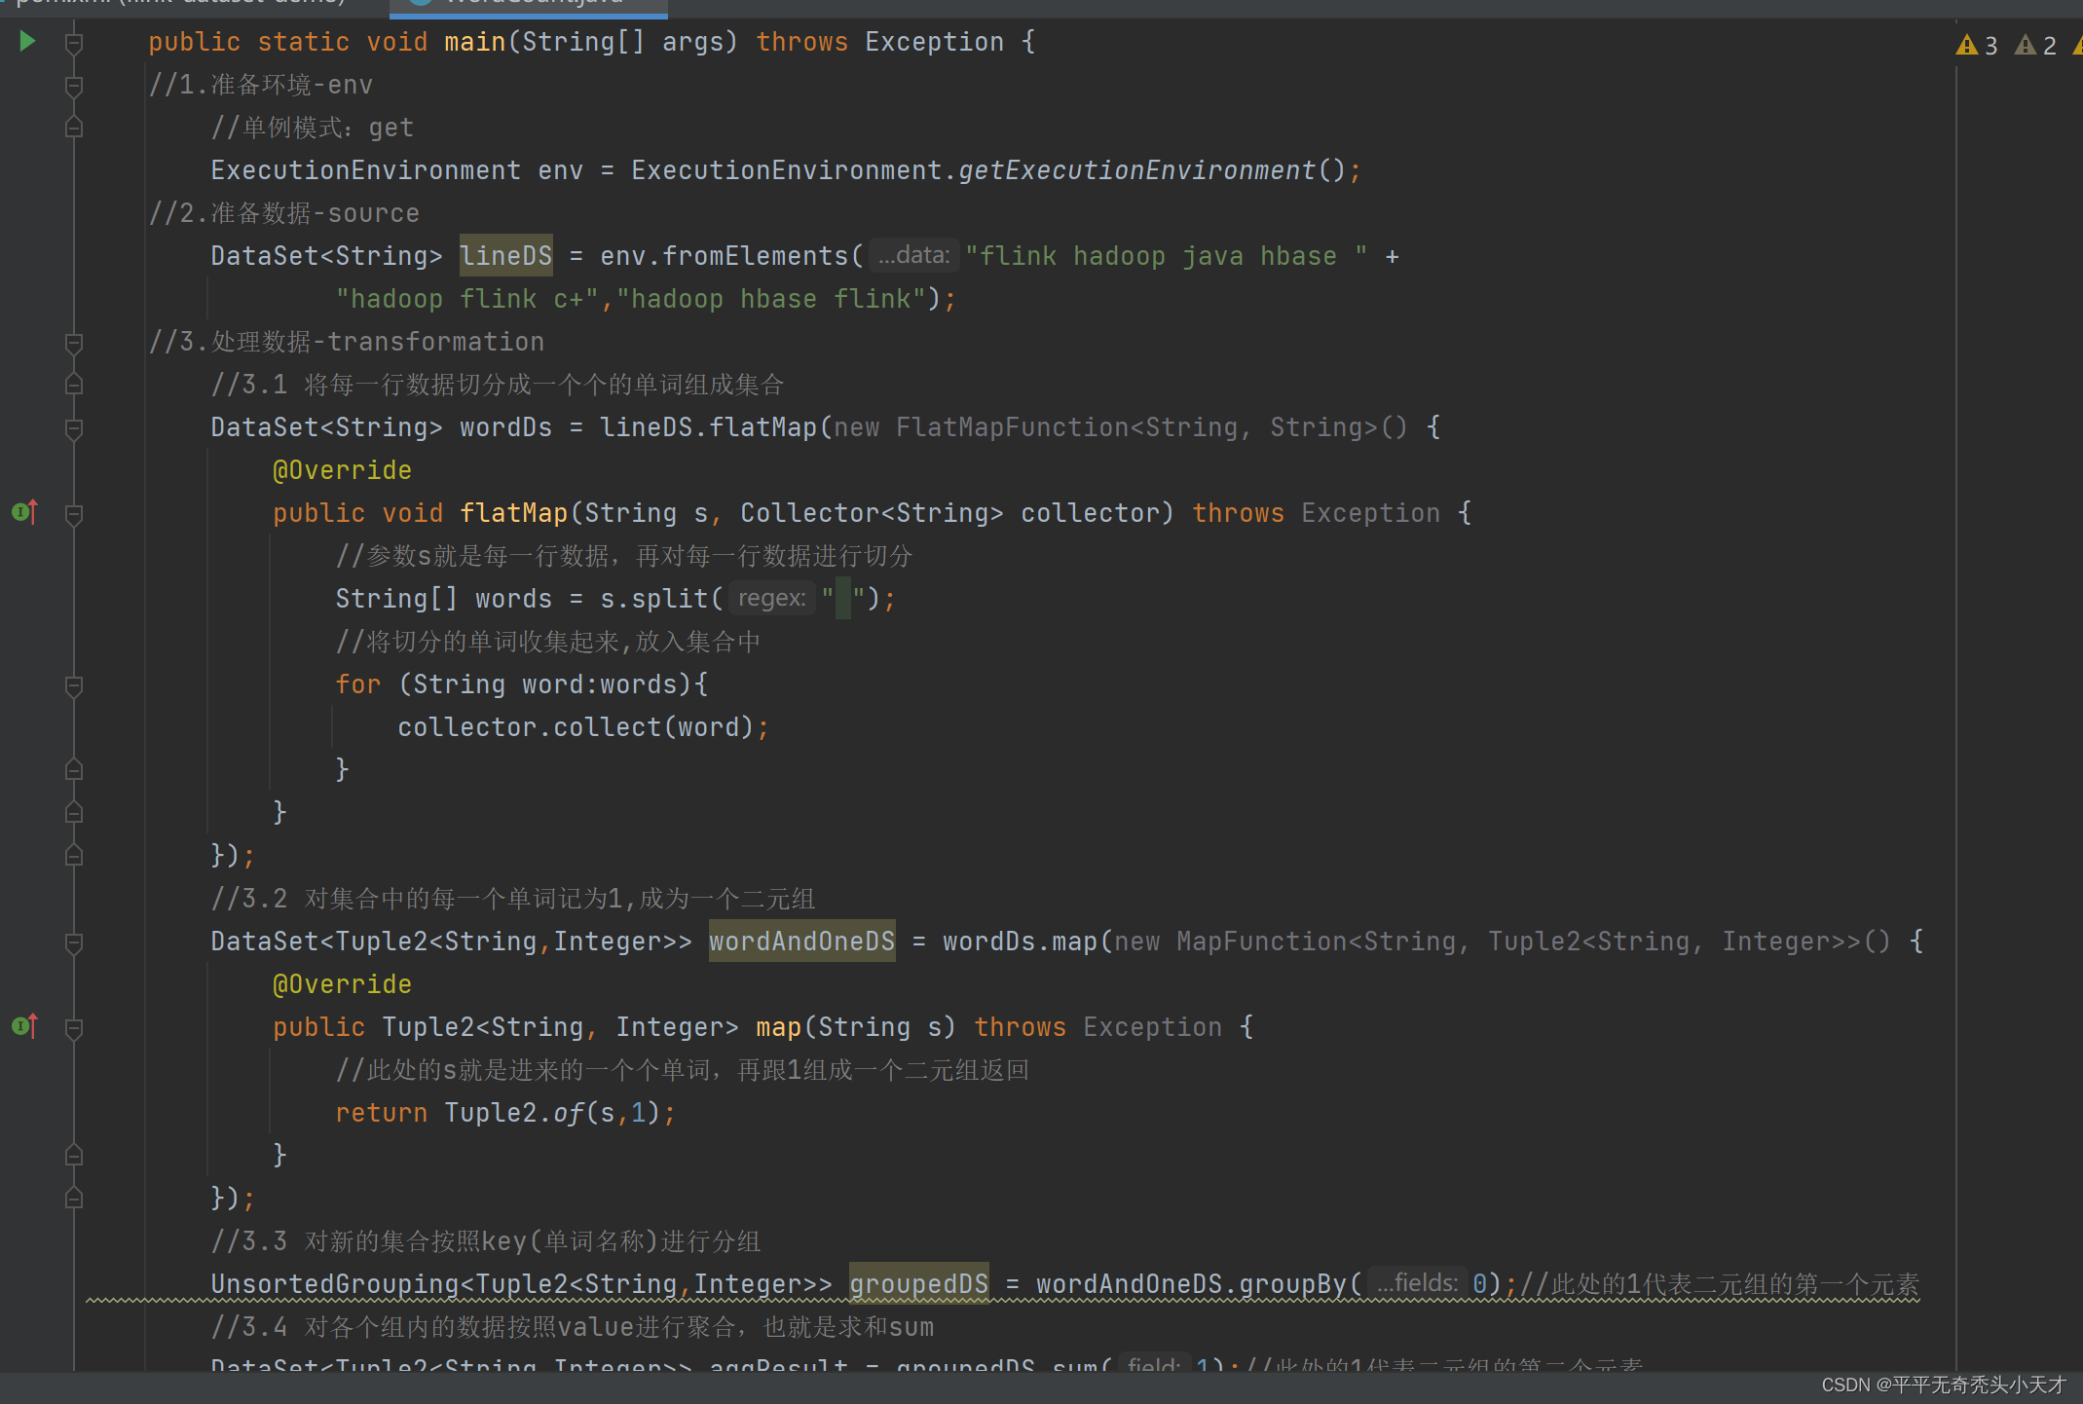2083x1404 pixels.
Task: Collapse main method with fold marker
Action: coord(73,43)
